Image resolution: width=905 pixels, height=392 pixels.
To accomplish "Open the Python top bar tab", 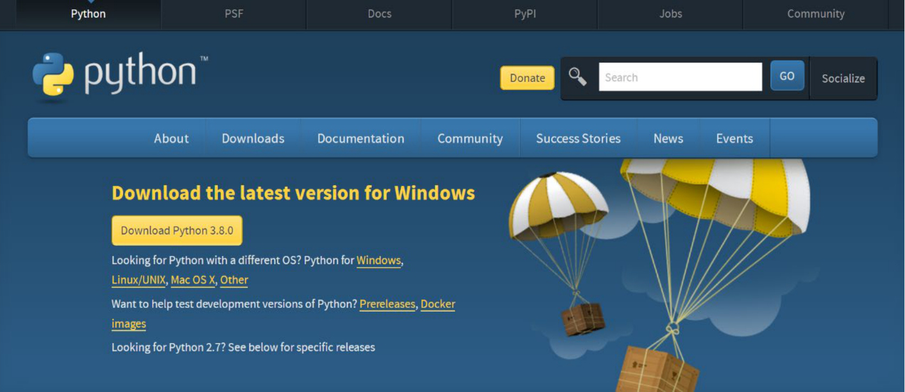I will tap(88, 14).
